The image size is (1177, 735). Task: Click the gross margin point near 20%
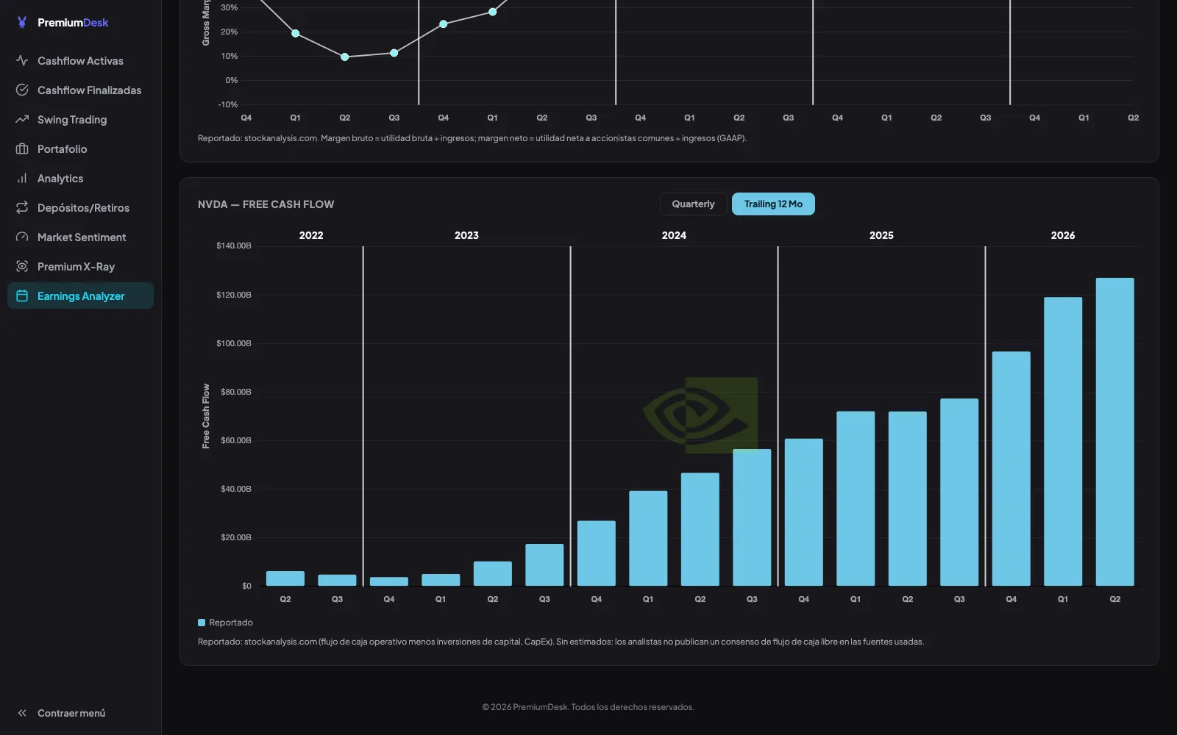(x=295, y=33)
